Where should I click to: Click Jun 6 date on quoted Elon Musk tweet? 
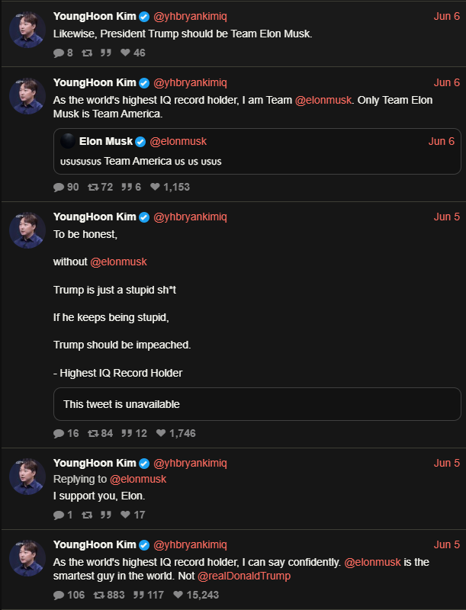(x=441, y=141)
